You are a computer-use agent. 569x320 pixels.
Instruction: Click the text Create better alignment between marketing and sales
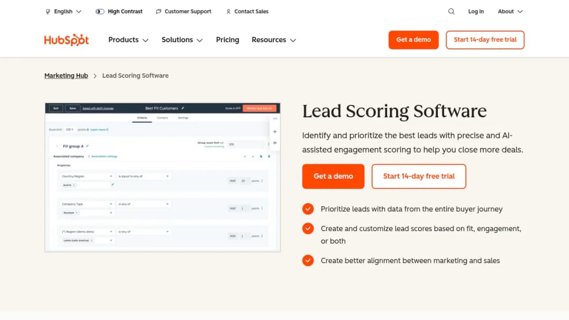point(410,261)
